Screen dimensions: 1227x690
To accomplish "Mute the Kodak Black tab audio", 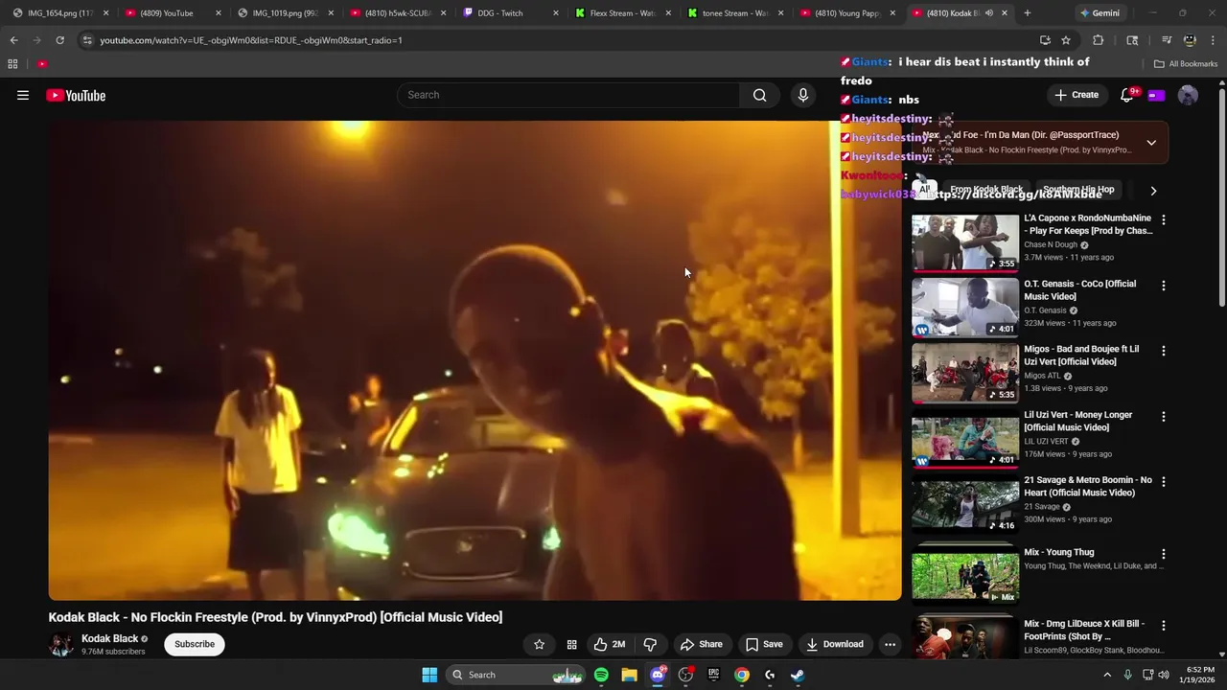I will pos(989,13).
